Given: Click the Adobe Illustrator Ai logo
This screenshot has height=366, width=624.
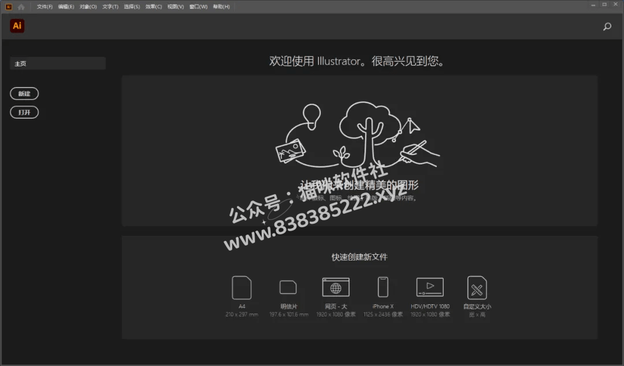Looking at the screenshot, I should coord(17,26).
